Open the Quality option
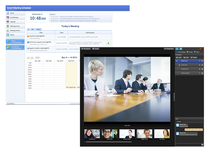The width and height of the screenshot is (211, 154). (x=190, y=52)
